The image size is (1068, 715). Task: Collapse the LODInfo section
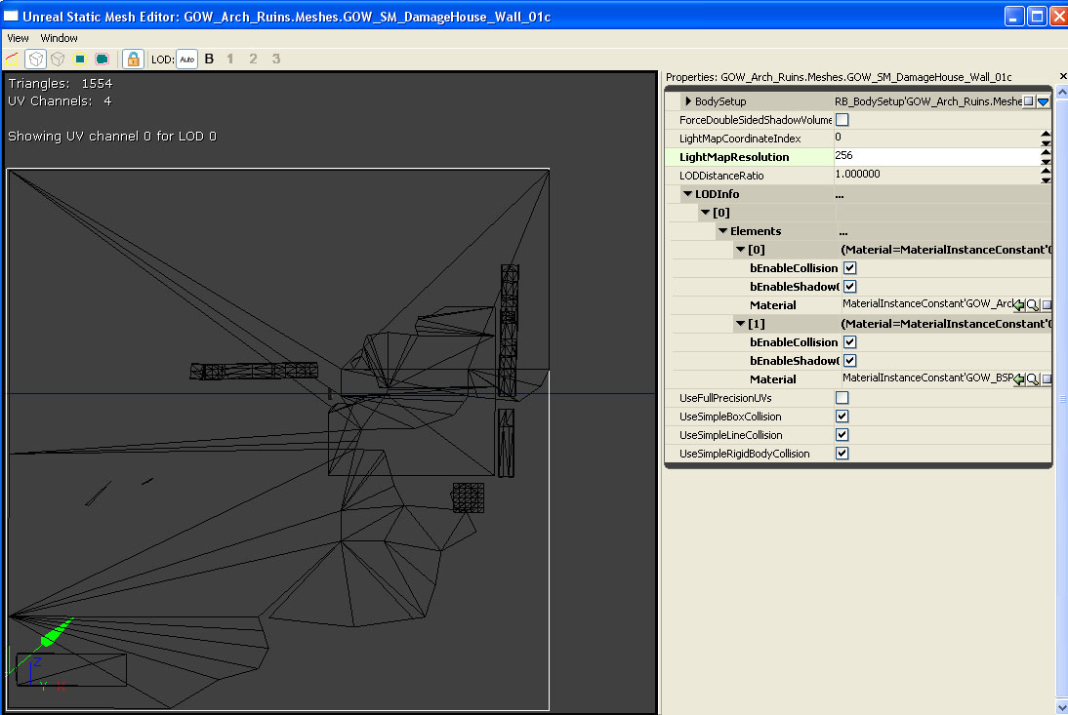coord(688,194)
